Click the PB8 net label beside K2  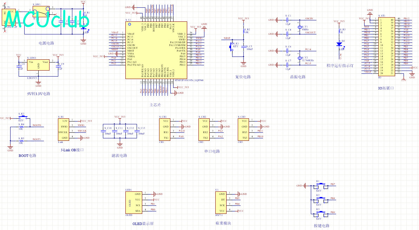coord(333,198)
